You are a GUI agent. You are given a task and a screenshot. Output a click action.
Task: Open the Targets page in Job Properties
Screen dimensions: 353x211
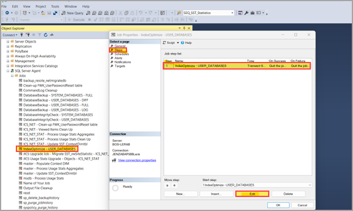(119, 66)
